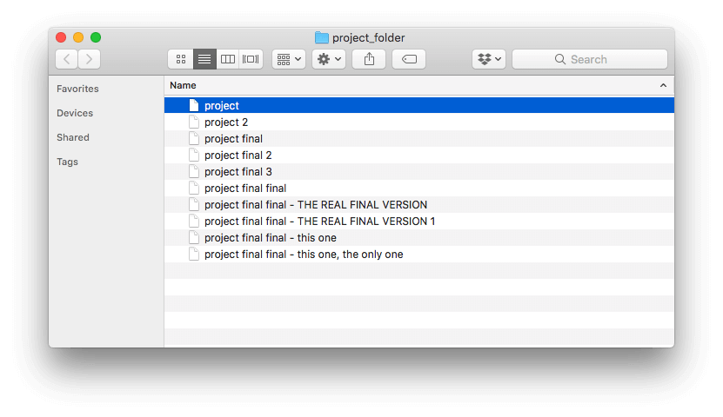Viewport: 723px width, 417px height.
Task: Click the document icon of "project 2"
Action: point(194,122)
